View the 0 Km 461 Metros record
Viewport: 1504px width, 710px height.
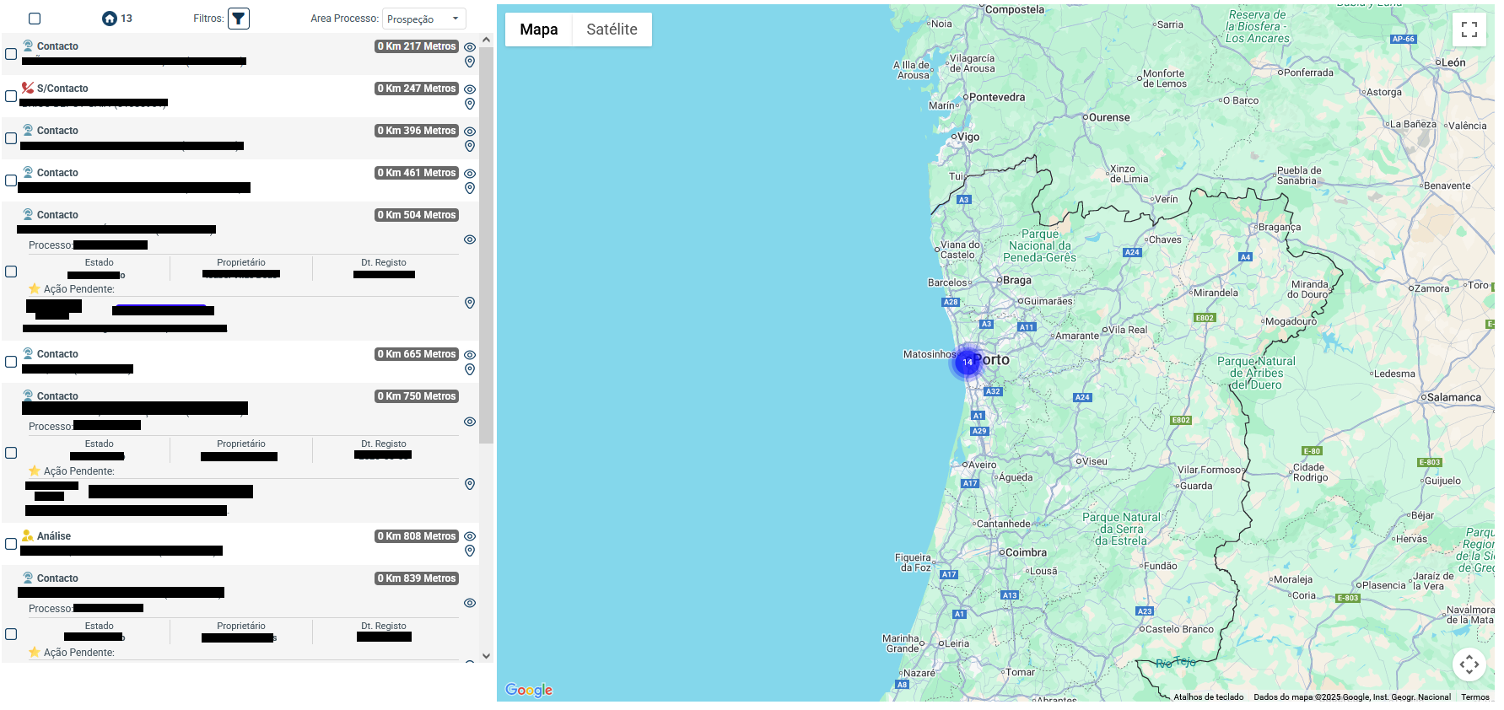470,174
